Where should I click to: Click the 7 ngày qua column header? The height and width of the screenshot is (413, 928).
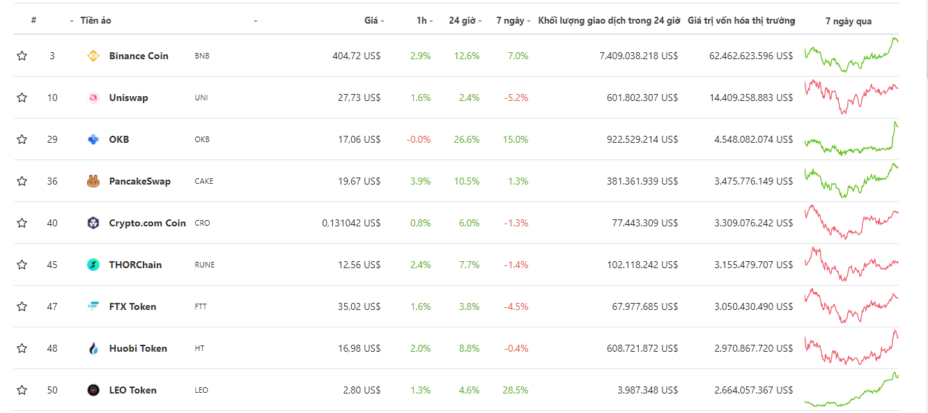coord(849,21)
